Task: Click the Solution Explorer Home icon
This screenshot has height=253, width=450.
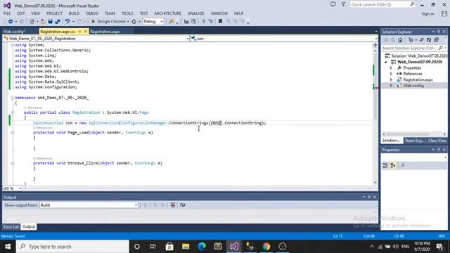Action: point(400,40)
